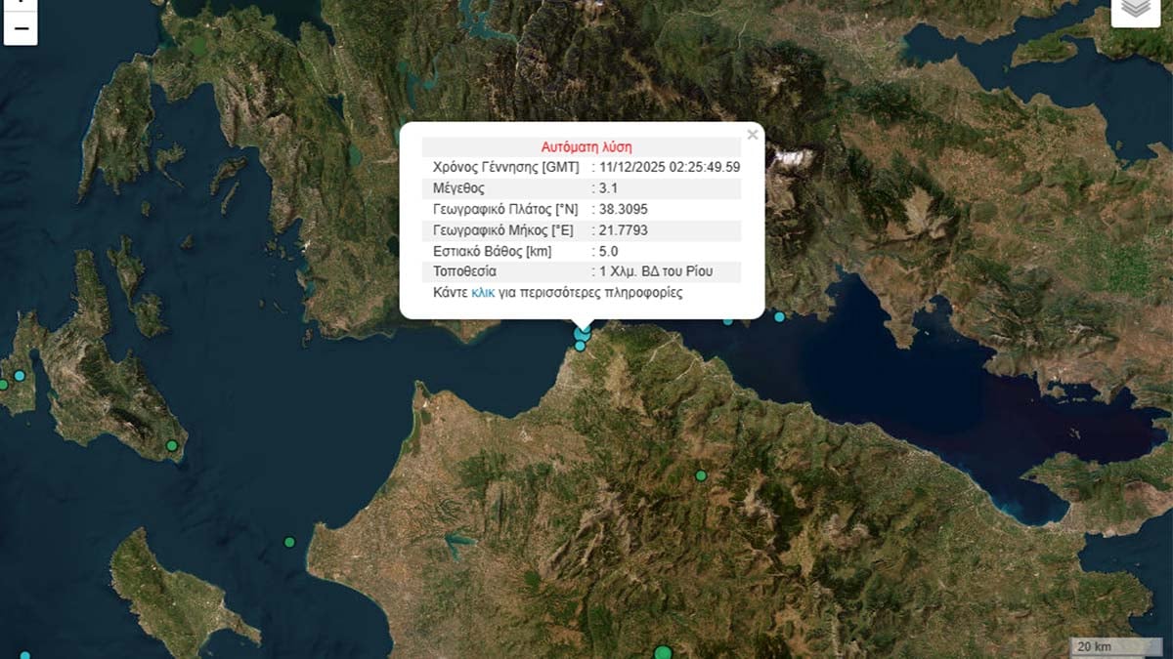Click the earthquake marker on the far-left map edge
Screen dimensions: 1173x659
(4, 385)
